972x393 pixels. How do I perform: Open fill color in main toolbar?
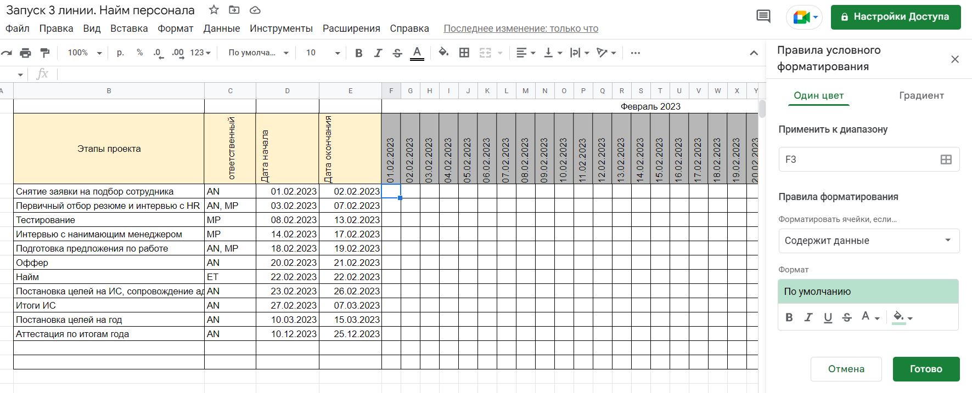pyautogui.click(x=443, y=53)
